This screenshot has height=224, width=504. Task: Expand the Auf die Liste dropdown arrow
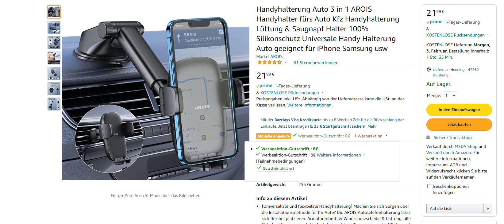click(x=488, y=208)
